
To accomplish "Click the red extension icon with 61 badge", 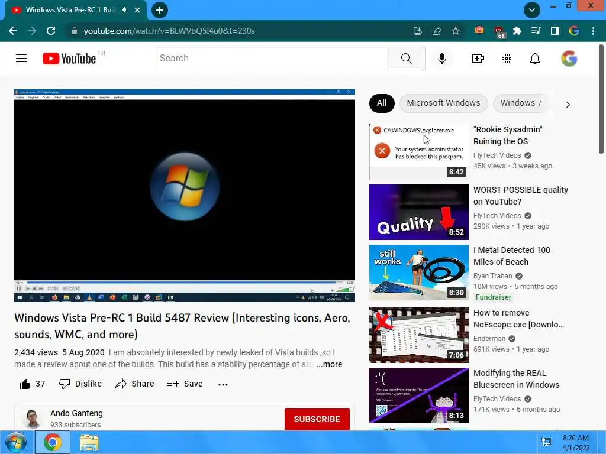I will point(499,32).
